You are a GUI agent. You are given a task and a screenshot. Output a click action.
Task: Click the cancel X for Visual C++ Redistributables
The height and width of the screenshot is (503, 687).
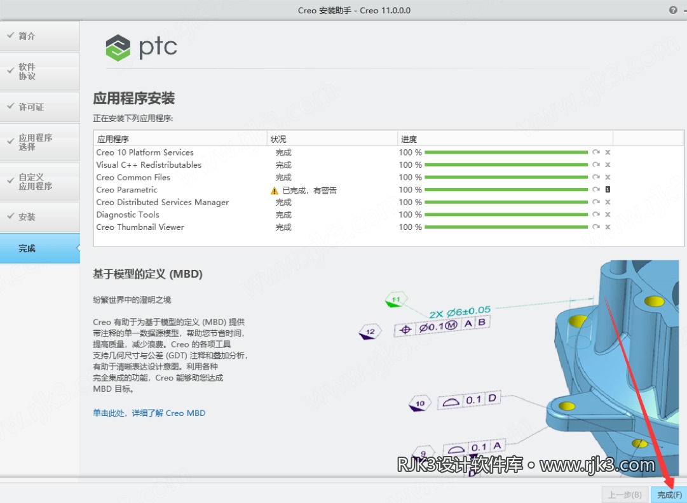[x=608, y=164]
